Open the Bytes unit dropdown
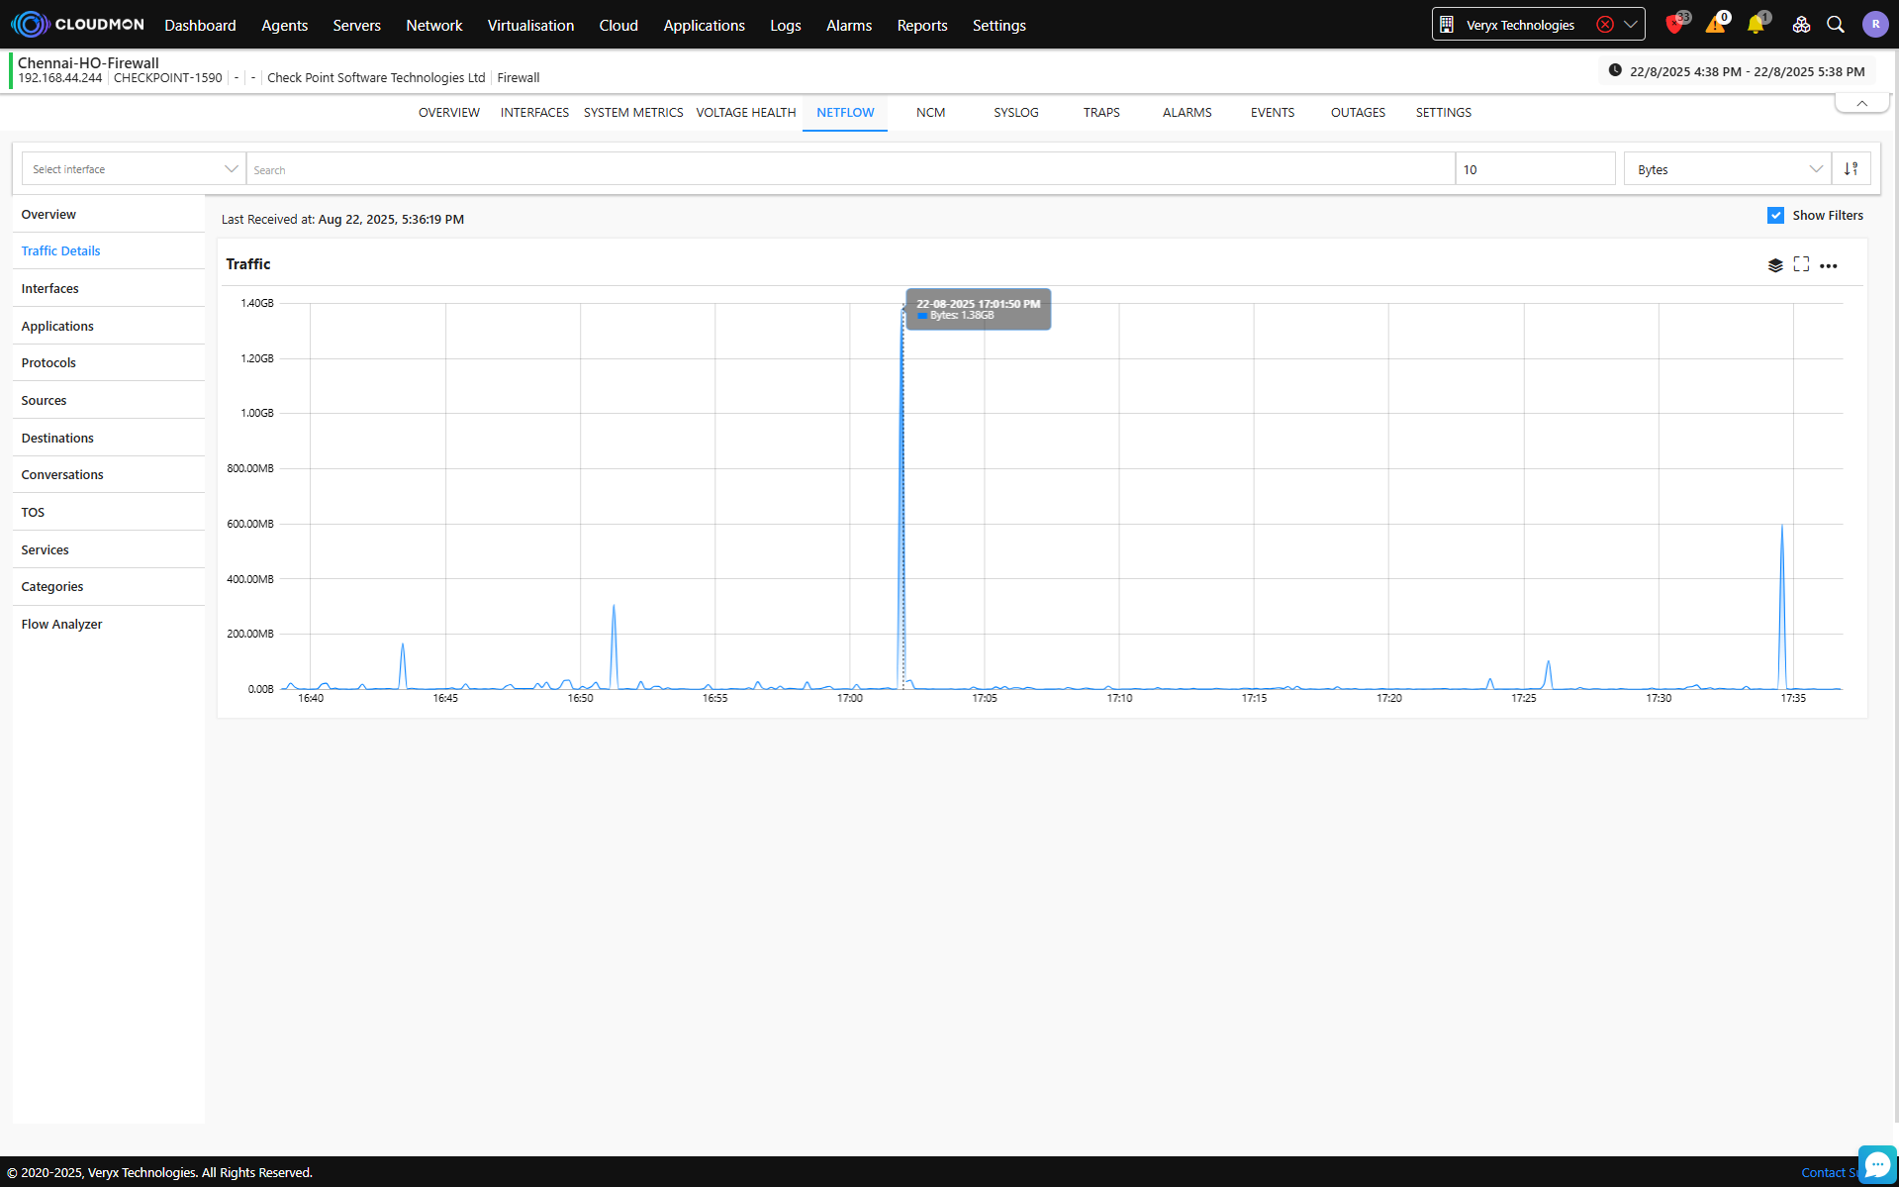 click(1727, 169)
